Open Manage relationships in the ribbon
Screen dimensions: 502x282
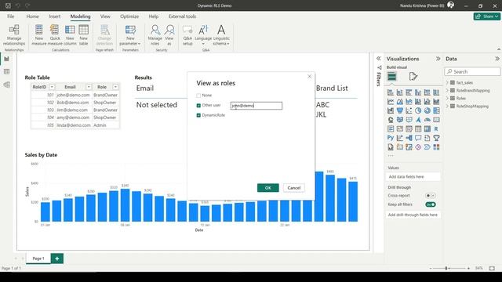14,35
